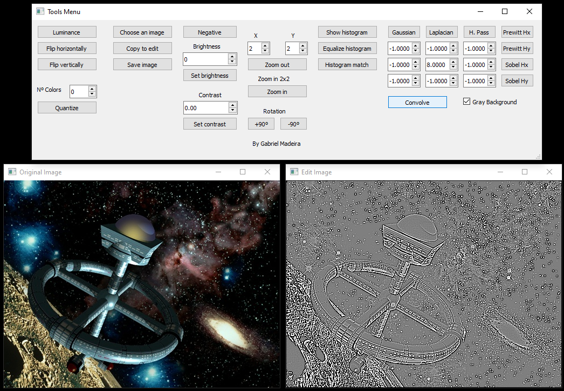Load the Laplacian kernel preset

442,32
